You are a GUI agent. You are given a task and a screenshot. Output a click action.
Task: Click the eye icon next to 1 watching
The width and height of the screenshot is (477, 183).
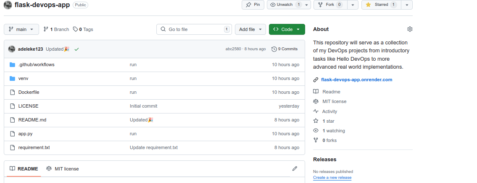[x=316, y=131]
